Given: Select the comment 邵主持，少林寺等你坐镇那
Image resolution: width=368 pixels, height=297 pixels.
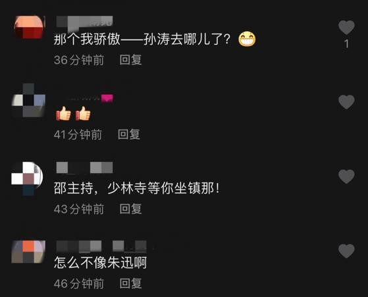Looking at the screenshot, I should tap(137, 188).
